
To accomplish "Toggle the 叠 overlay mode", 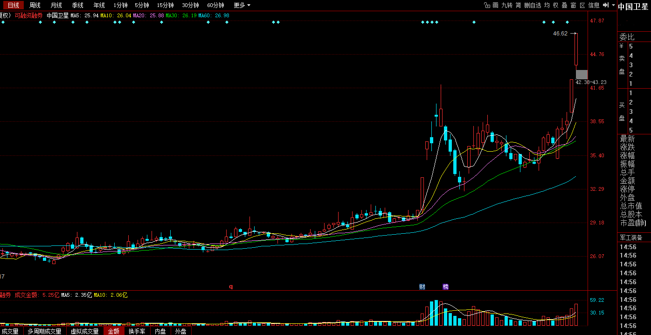I will (564, 5).
